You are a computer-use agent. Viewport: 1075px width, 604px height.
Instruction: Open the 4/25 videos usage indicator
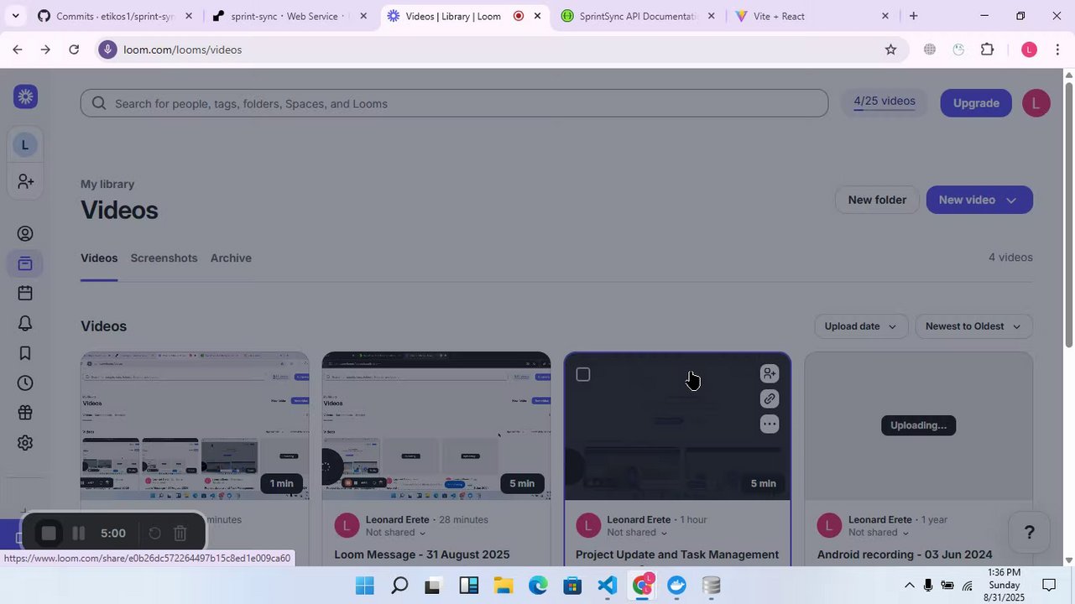(885, 102)
